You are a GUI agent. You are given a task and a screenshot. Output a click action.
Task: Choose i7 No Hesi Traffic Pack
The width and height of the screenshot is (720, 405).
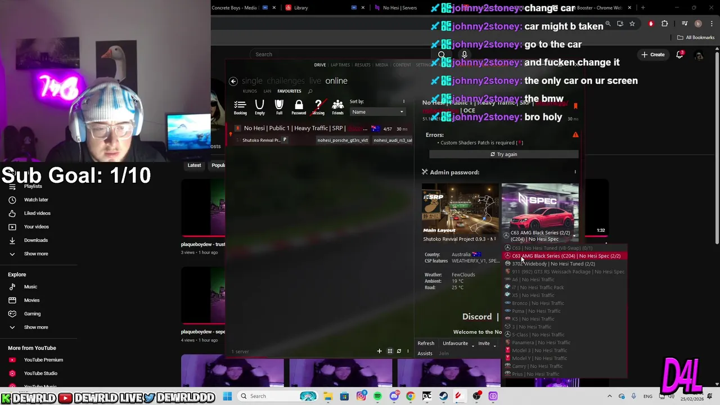click(538, 287)
